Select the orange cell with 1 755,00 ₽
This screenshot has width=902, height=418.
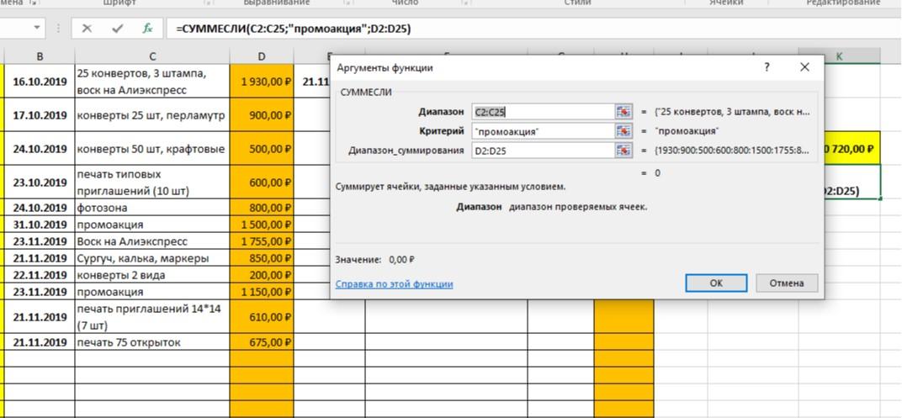tap(262, 241)
